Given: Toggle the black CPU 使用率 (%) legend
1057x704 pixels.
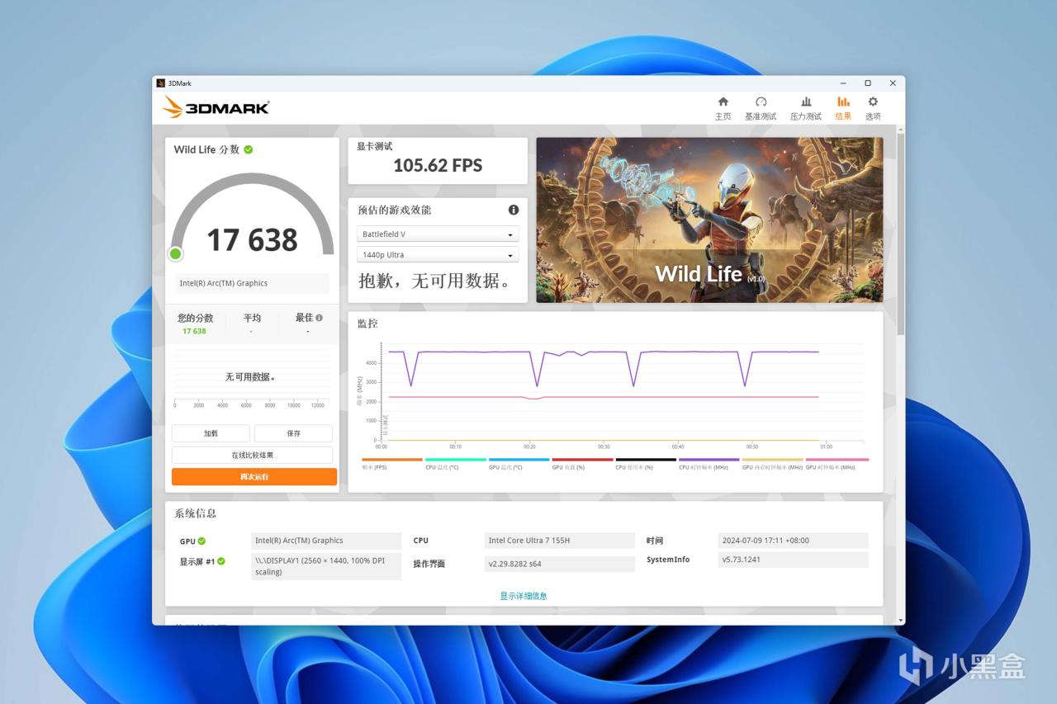Looking at the screenshot, I should coord(646,464).
